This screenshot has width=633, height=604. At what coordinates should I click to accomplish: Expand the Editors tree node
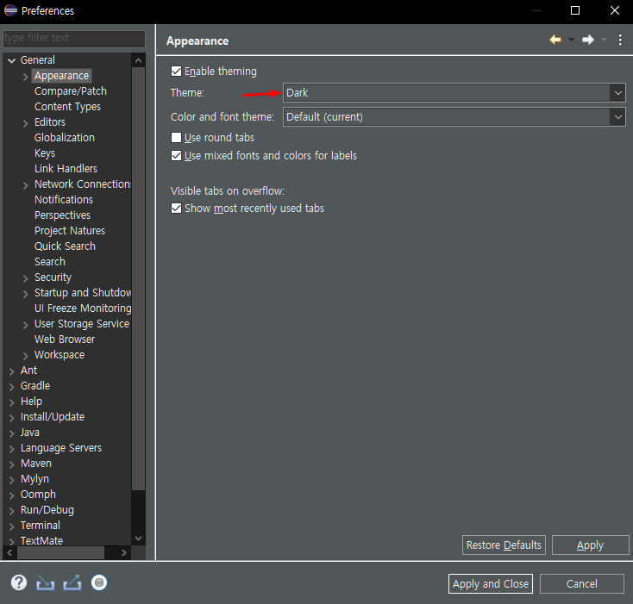click(x=25, y=123)
